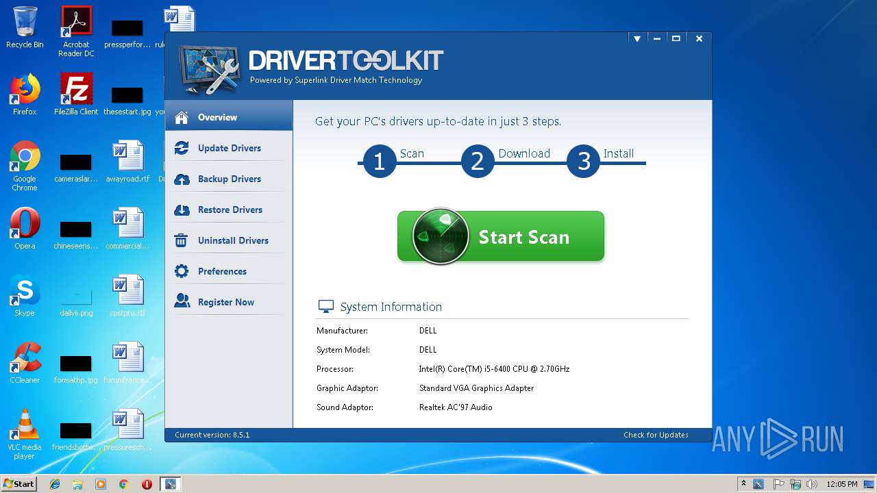
Task: Click step 1 Scan circle
Action: click(380, 162)
